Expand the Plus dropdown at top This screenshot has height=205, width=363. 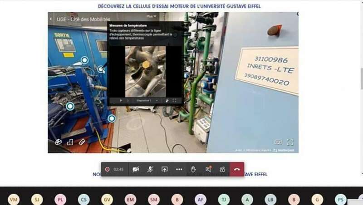pyautogui.click(x=152, y=16)
